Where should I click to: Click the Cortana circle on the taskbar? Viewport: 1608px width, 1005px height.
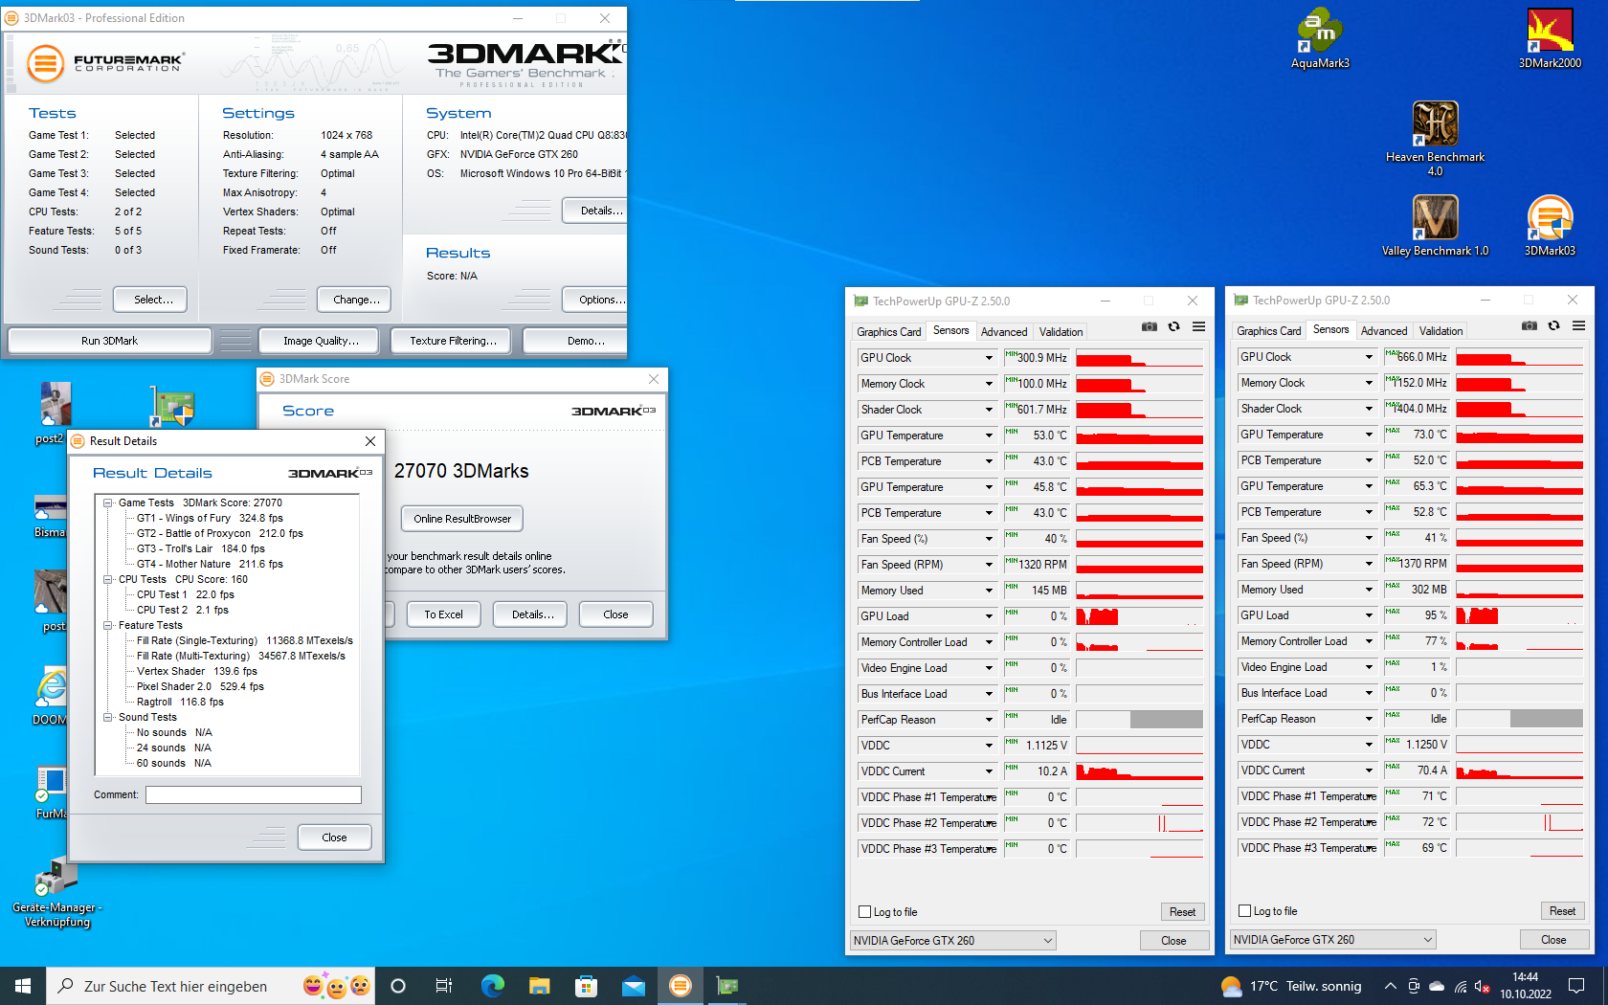(398, 986)
